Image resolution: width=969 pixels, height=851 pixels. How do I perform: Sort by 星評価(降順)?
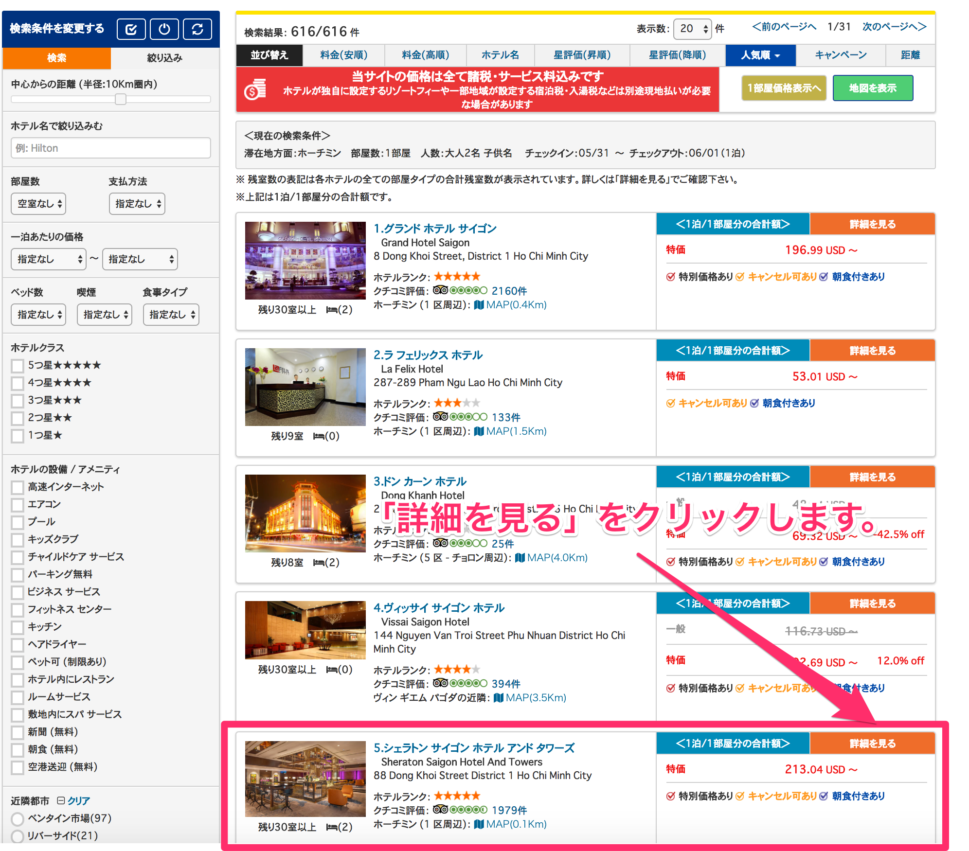point(677,55)
